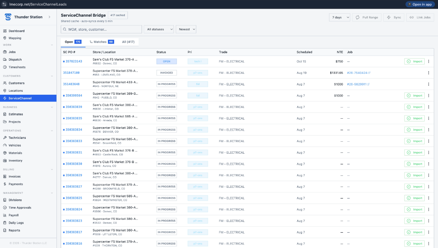Viewport: 438px width, 248px height.
Task: Click the Open in app button
Action: pyautogui.click(x=420, y=4)
